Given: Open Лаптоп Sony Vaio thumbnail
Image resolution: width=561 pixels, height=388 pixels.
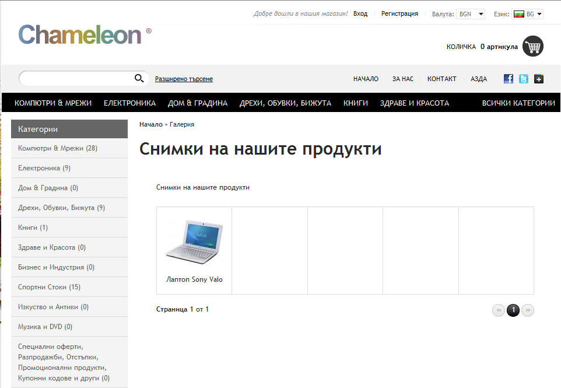Looking at the screenshot, I should point(194,241).
